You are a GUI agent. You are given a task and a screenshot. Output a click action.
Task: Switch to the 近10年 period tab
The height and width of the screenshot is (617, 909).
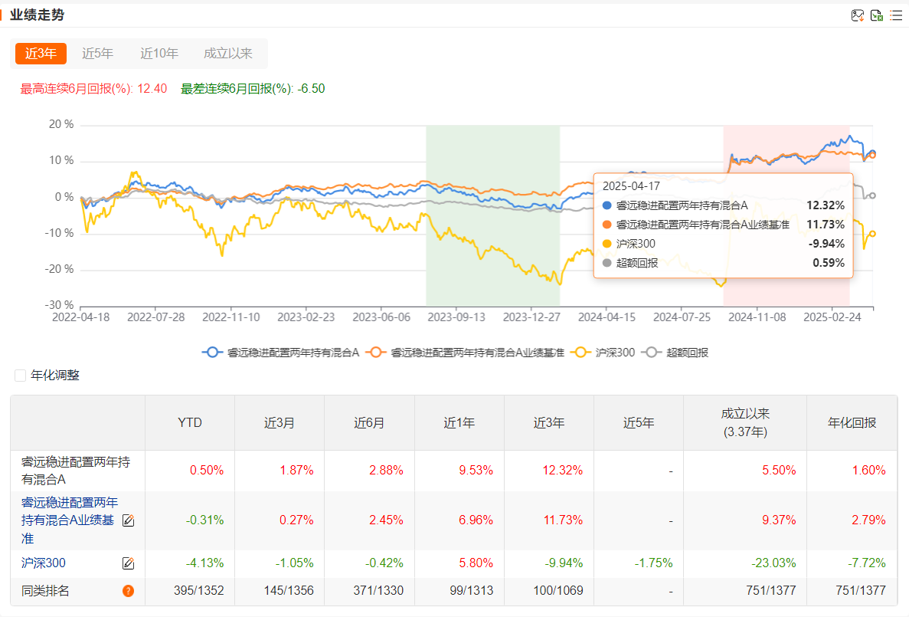click(159, 54)
